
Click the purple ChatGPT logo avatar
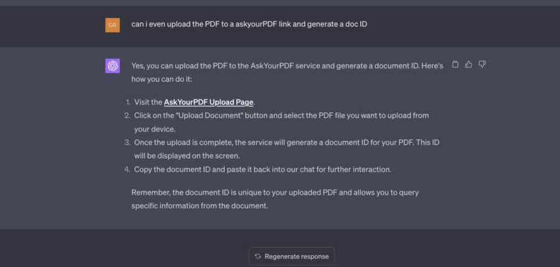113,66
